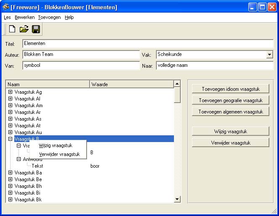
Task: Open the Bewerken menu
Action: [24, 17]
